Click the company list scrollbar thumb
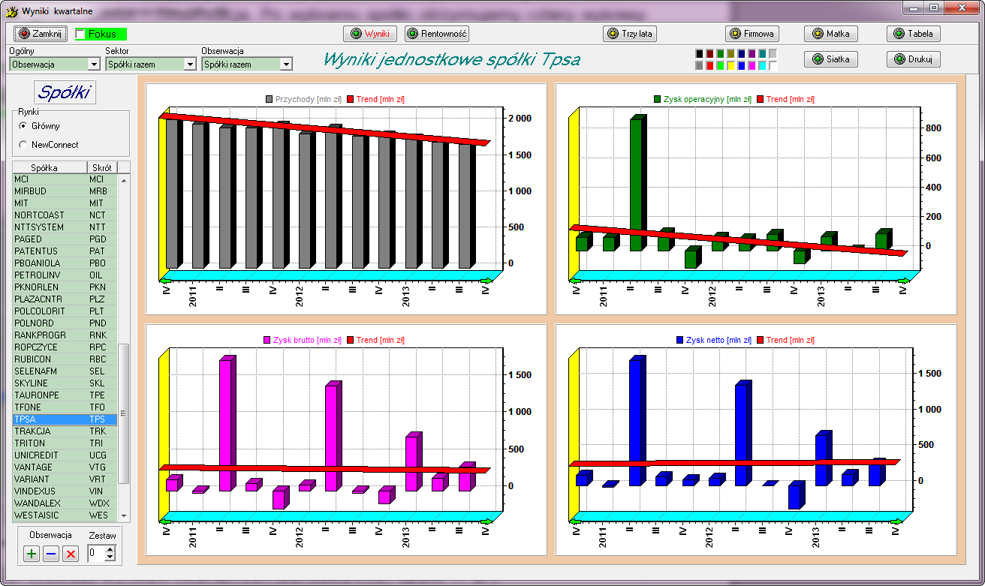 (x=124, y=413)
